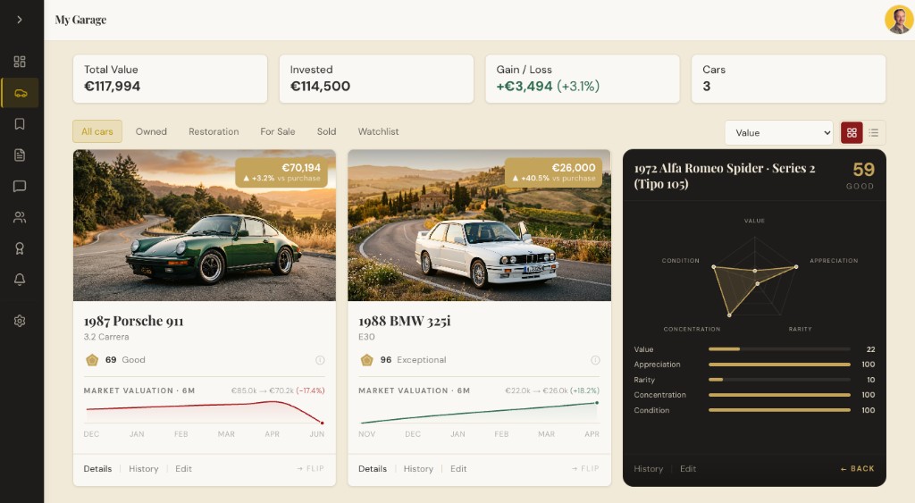Click the Gain / Loss +€3,494 card
The height and width of the screenshot is (503, 915).
pyautogui.click(x=583, y=79)
